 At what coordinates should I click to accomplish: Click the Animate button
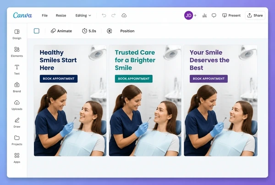(61, 31)
